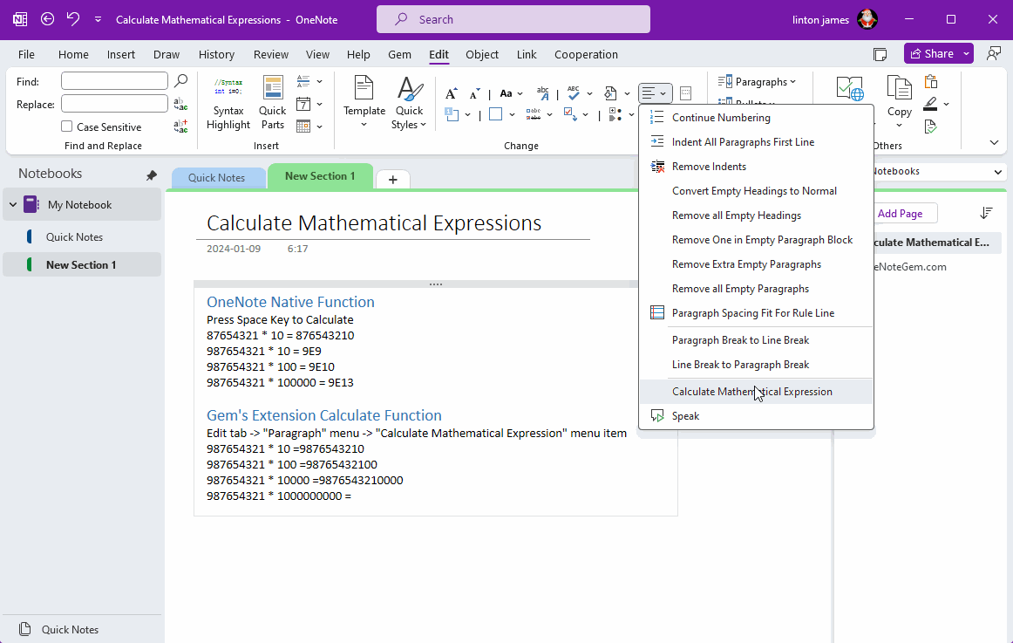Go back using the title bar back arrow
1013x643 pixels.
tap(47, 19)
